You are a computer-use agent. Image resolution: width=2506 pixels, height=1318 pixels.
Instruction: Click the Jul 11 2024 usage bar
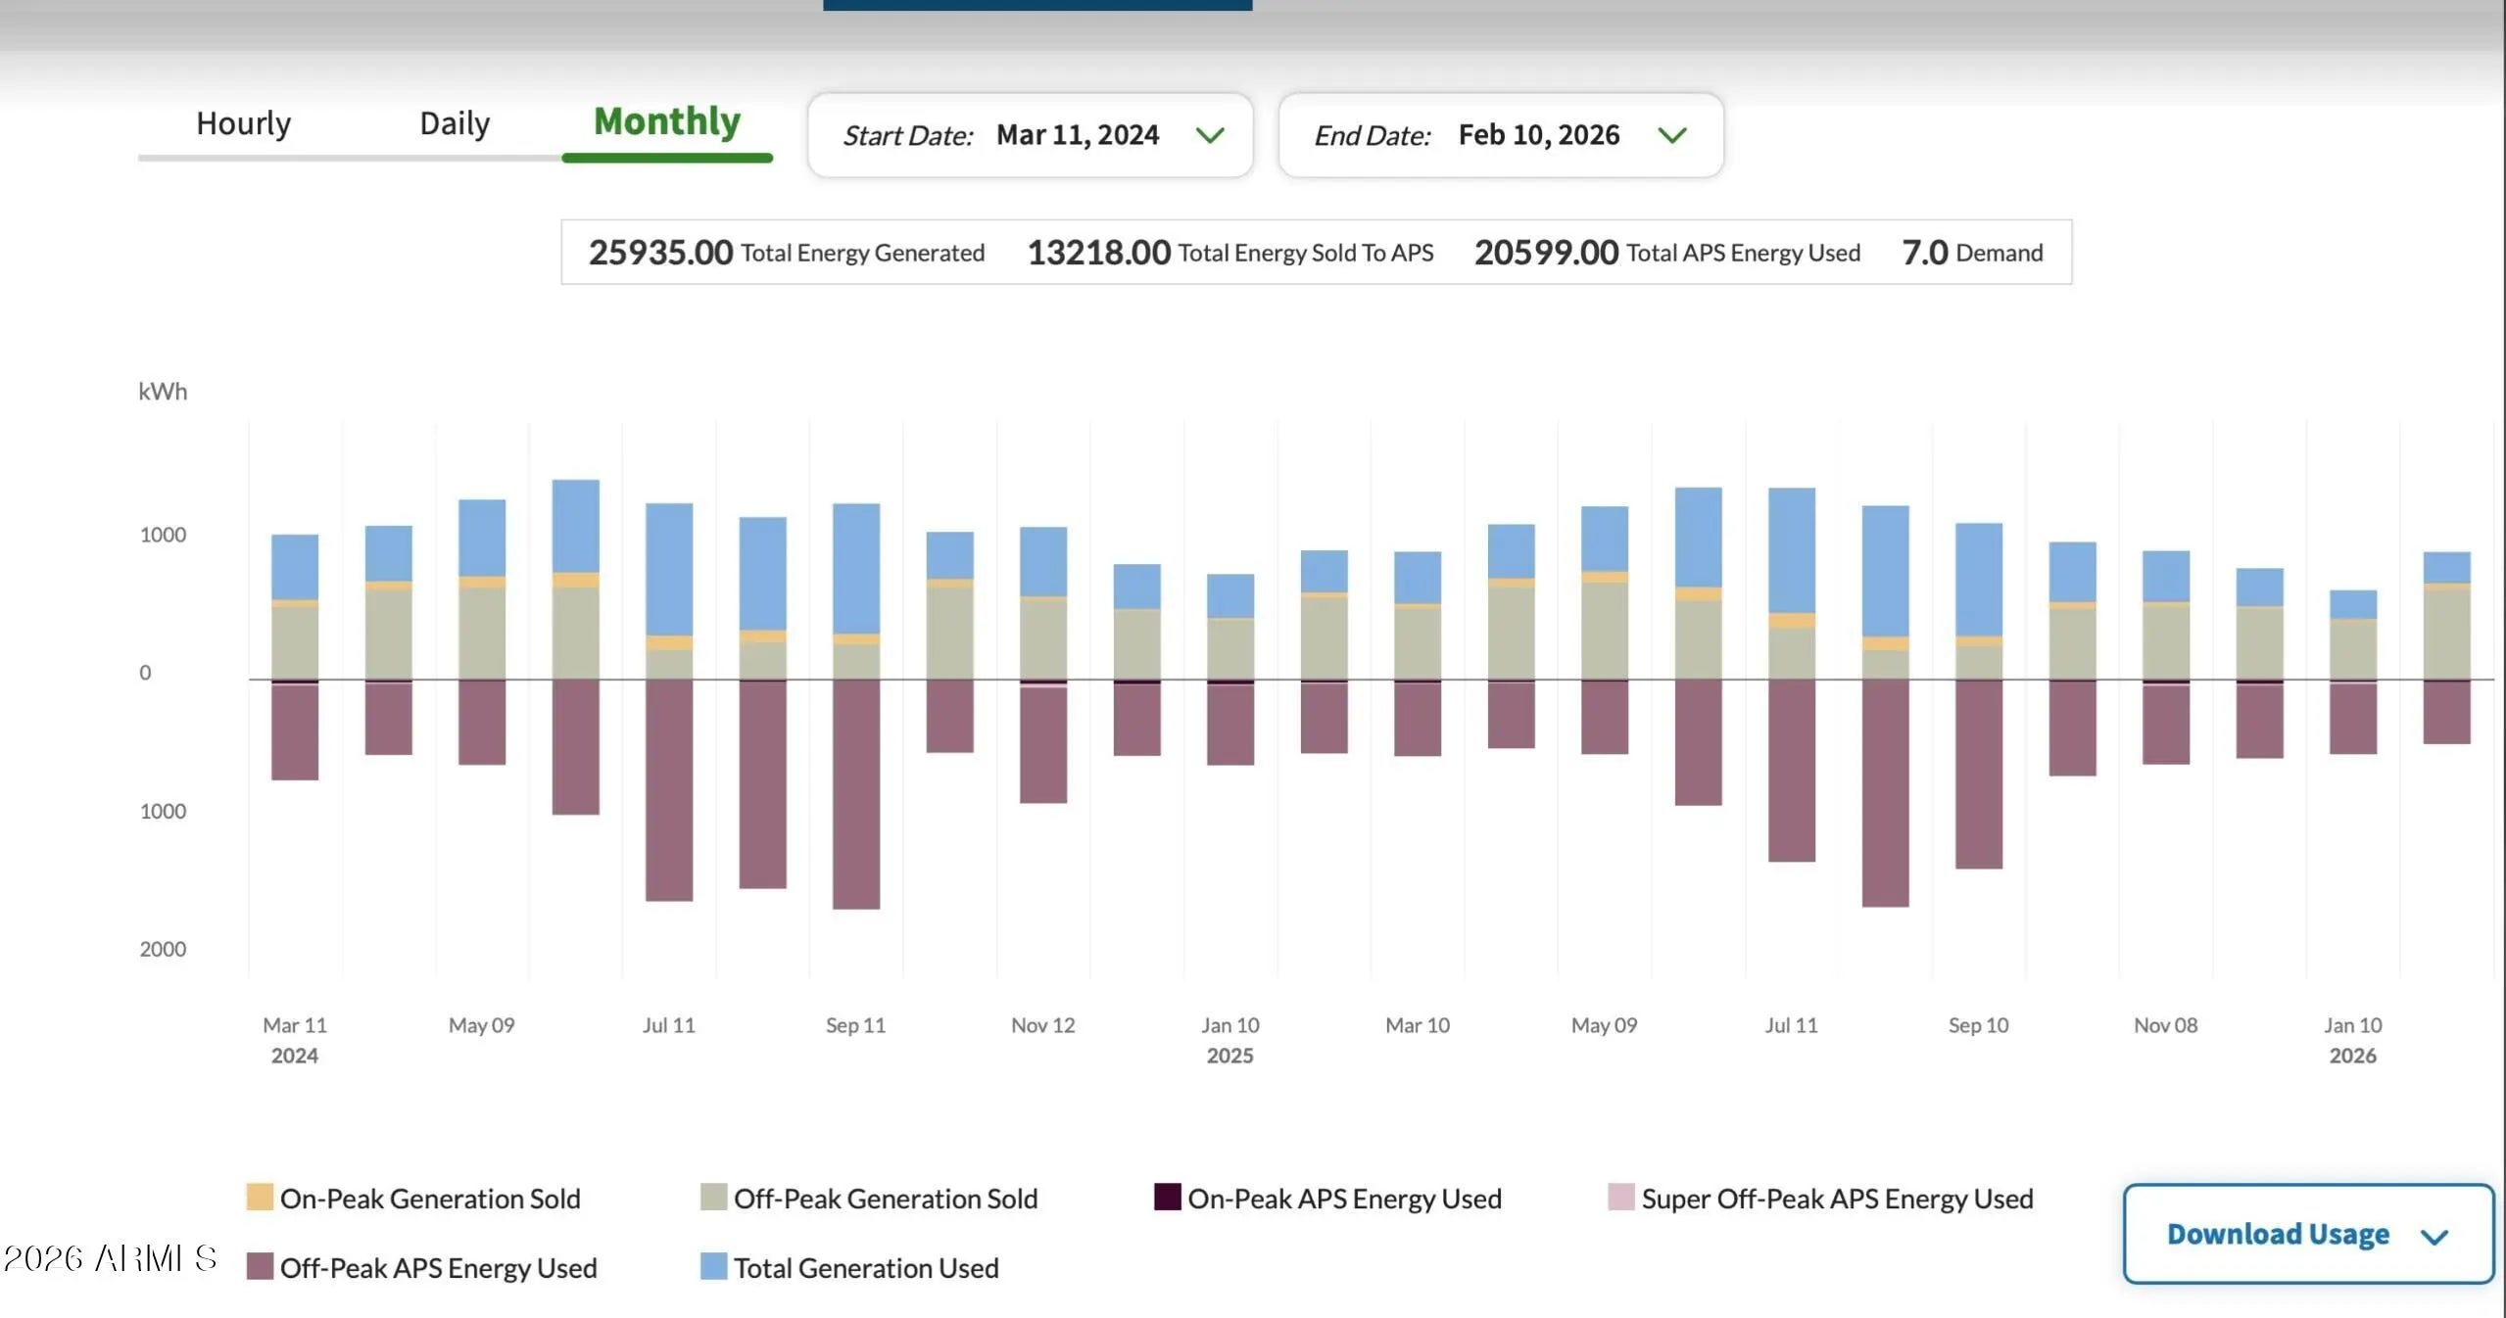point(669,788)
